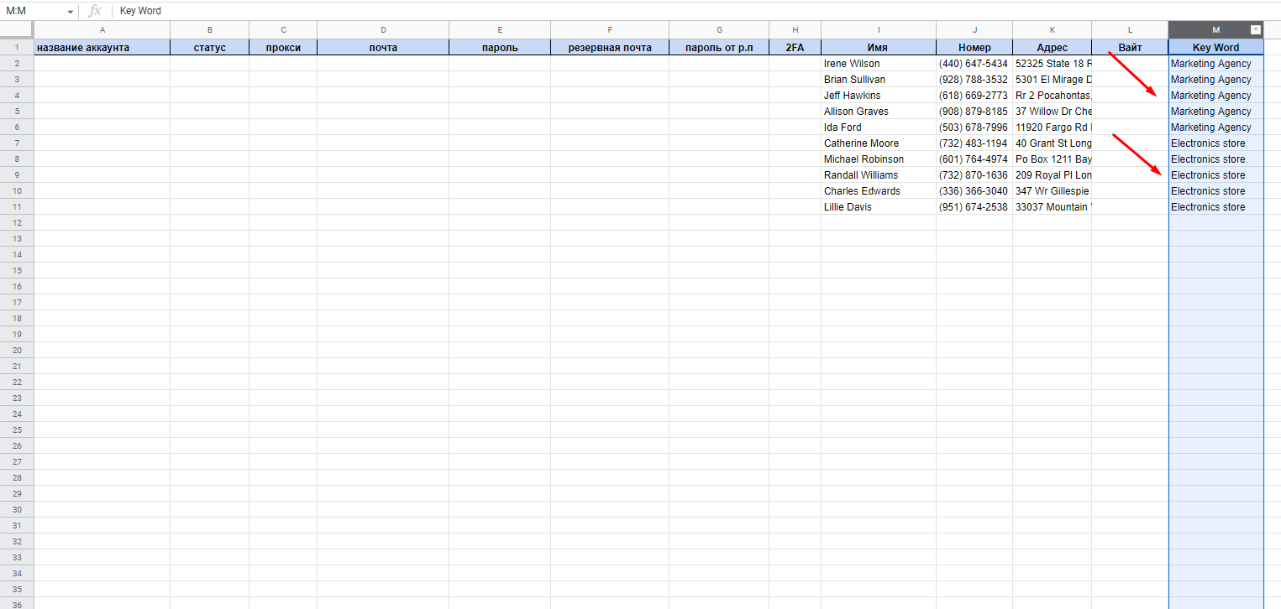
Task: Open the filter dropdown in column M header
Action: [1256, 30]
